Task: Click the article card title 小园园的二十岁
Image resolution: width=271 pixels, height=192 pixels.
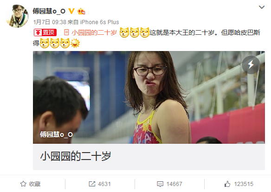Action: pos(76,156)
